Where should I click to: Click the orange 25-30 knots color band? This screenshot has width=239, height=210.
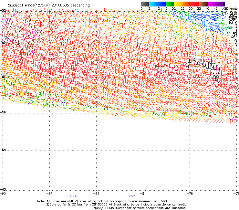click(187, 4)
